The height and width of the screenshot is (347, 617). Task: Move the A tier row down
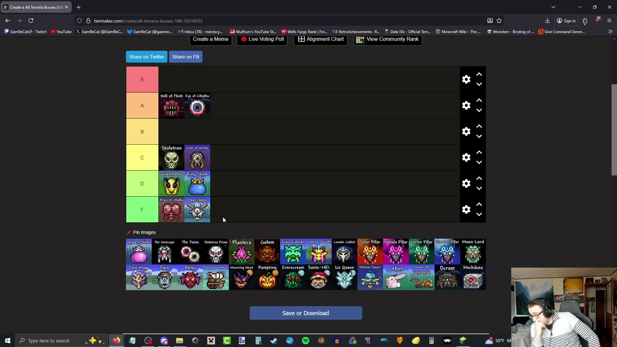point(479,110)
